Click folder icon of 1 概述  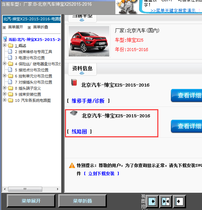coord(10,46)
